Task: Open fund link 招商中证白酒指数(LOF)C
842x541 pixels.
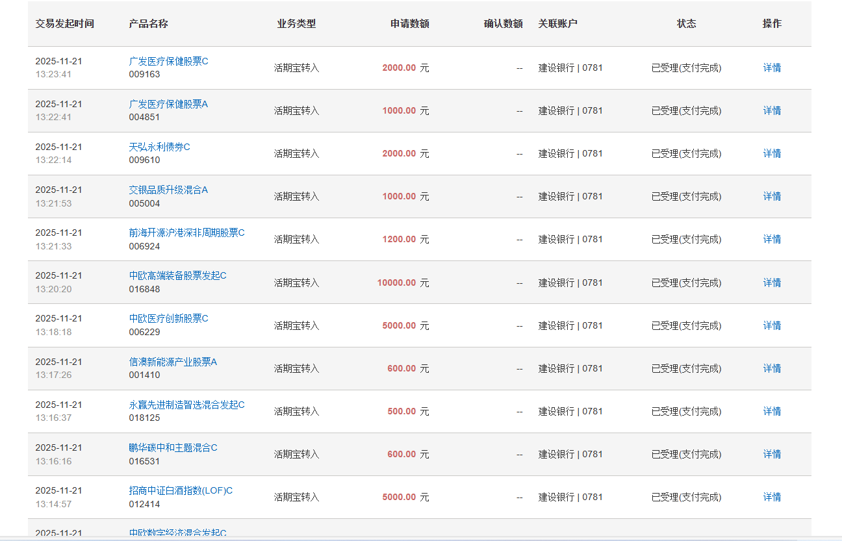Action: tap(181, 490)
